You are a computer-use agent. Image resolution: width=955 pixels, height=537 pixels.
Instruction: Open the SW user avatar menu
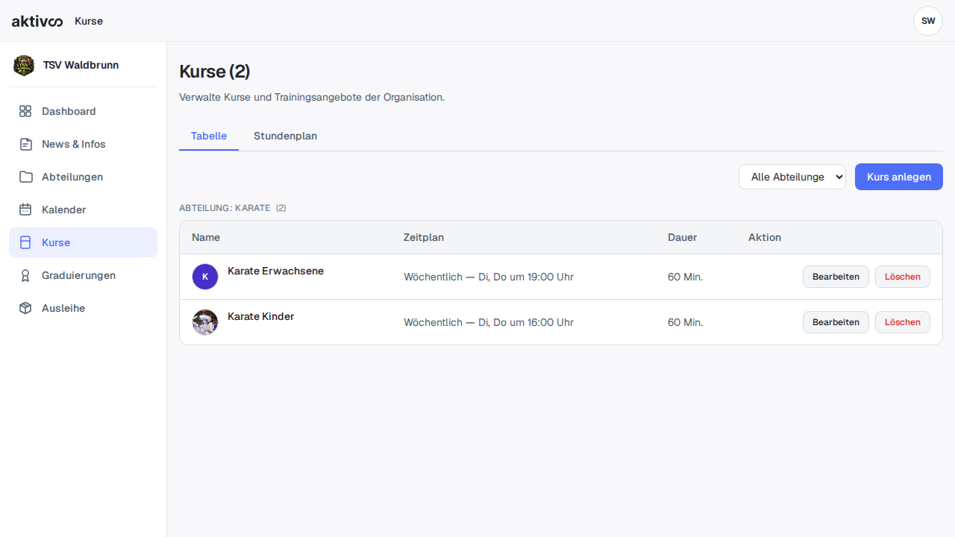click(x=928, y=21)
